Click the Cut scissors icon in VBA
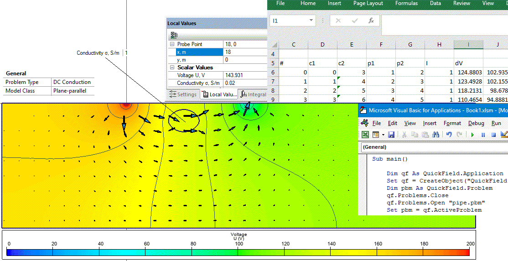The width and height of the screenshot is (508, 261). coord(404,135)
